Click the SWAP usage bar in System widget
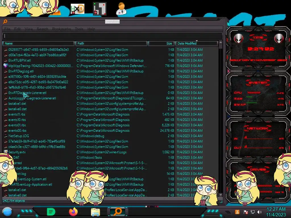This screenshot has width=291, height=218. click(x=252, y=103)
